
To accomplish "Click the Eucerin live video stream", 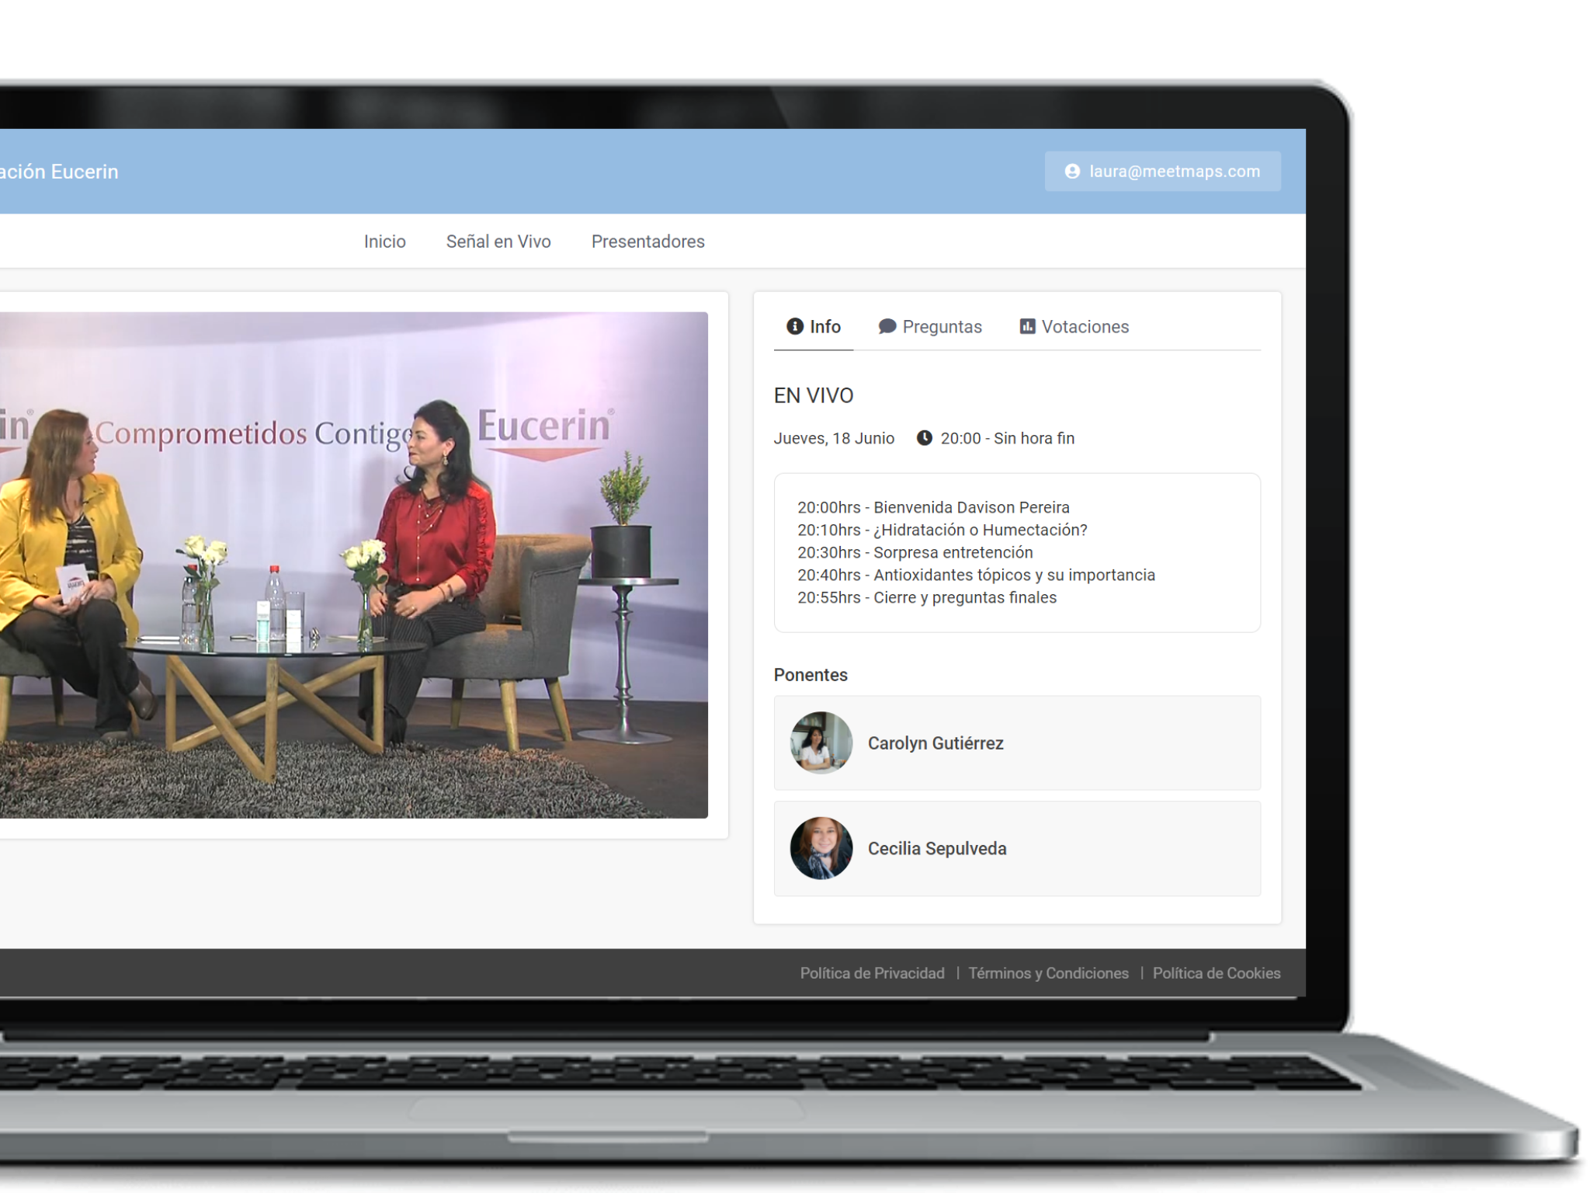I will click(x=353, y=565).
